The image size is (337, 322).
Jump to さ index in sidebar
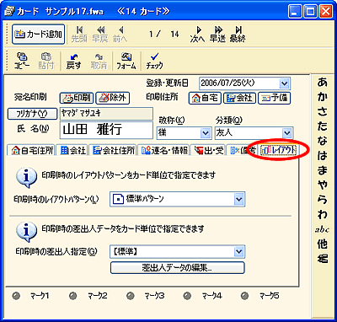[x=323, y=112]
